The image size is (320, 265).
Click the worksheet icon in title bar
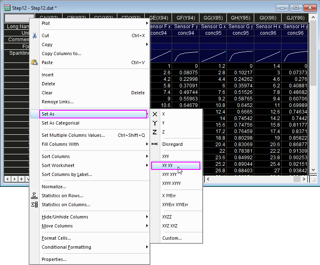point(7,8)
